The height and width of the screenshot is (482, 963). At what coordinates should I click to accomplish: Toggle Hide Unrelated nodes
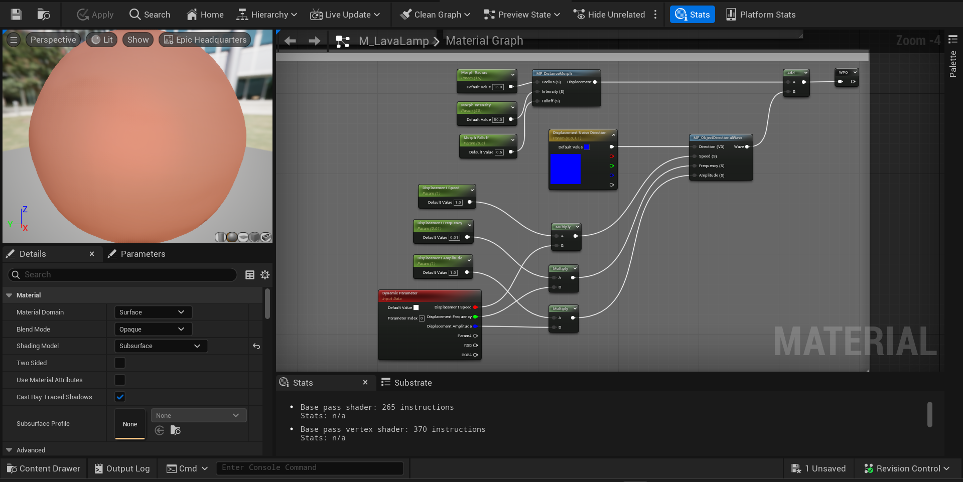click(609, 14)
